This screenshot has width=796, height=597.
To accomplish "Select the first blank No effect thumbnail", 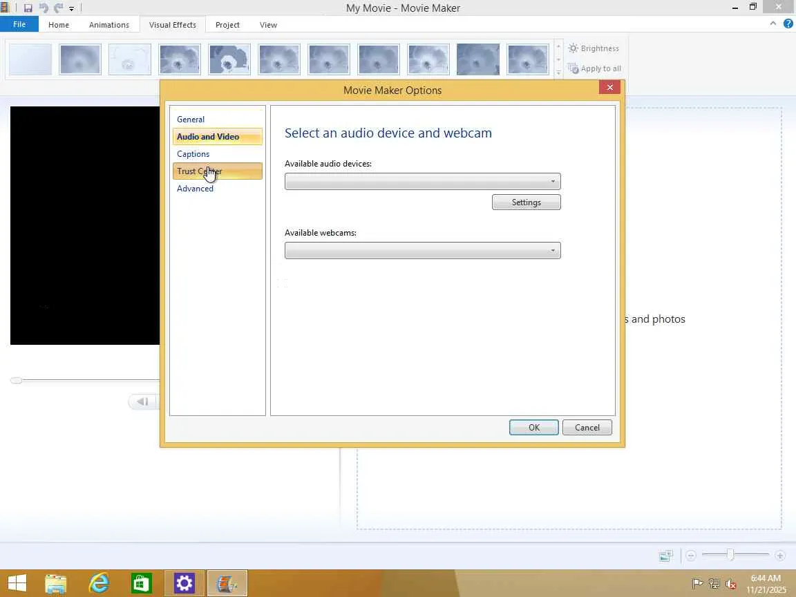I will pyautogui.click(x=30, y=59).
